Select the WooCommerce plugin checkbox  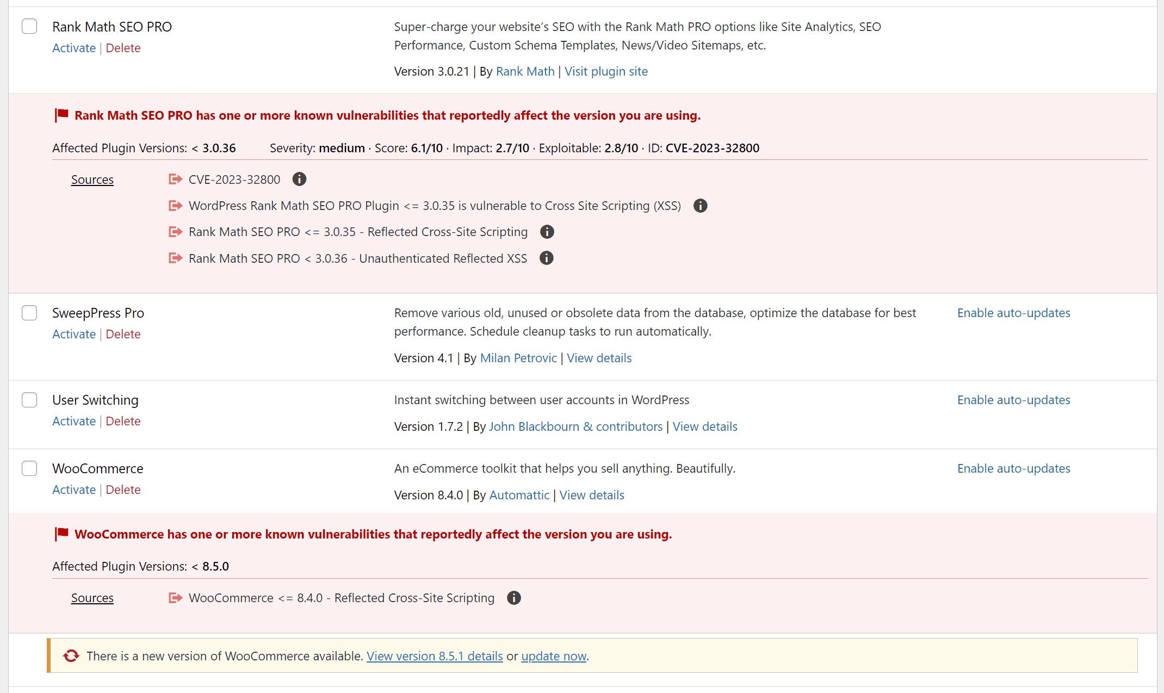pyautogui.click(x=29, y=468)
